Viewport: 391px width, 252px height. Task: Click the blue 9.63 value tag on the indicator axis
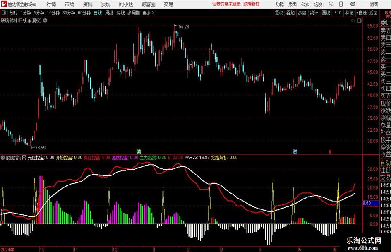371,203
